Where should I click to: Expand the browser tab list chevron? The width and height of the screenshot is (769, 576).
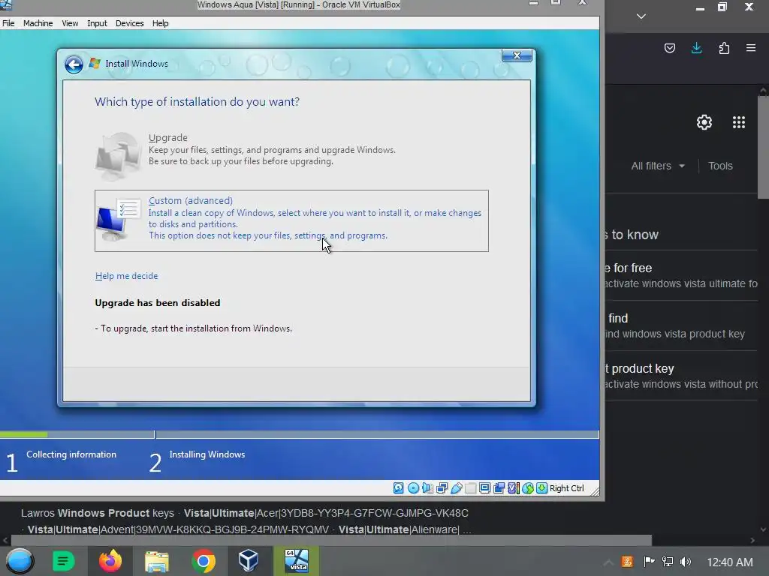point(641,16)
